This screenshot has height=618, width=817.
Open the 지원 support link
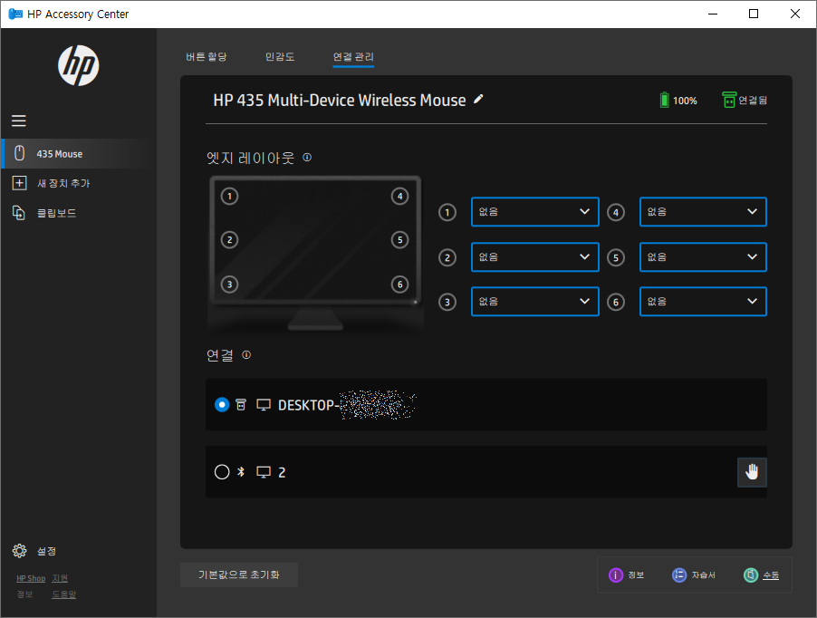coord(60,578)
